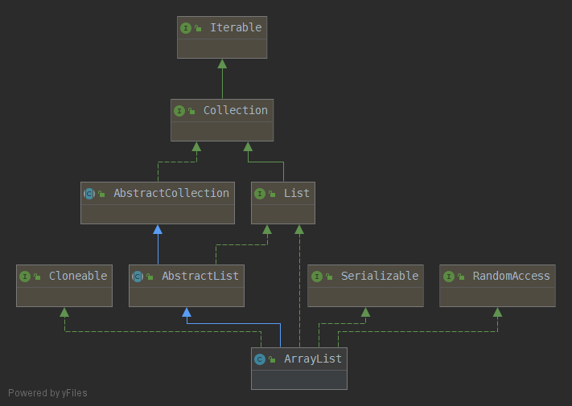Screen dimensions: 572x406
Task: Select the AbstractCollection node label
Action: tap(171, 194)
